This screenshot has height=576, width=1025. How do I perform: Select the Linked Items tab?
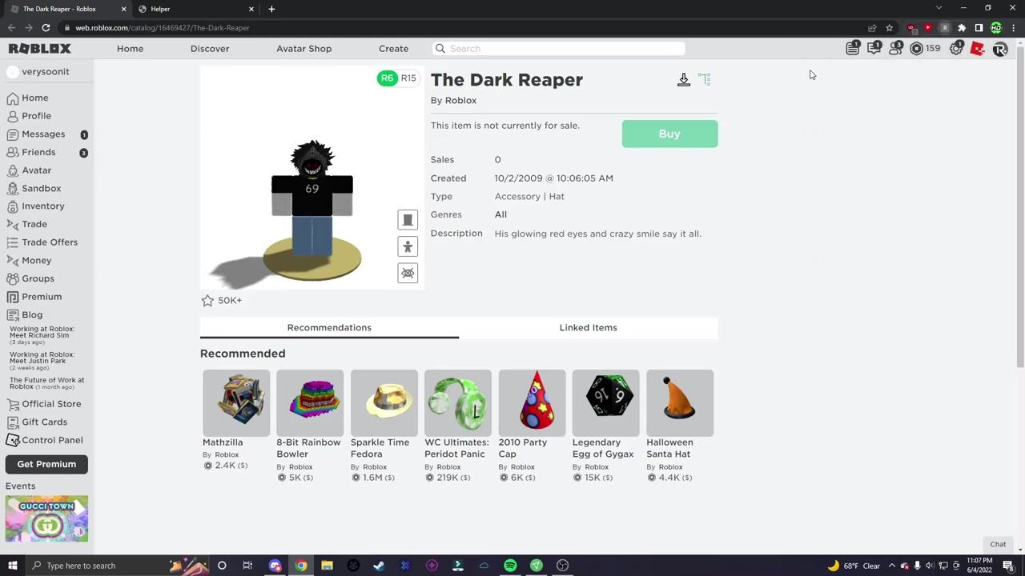click(x=588, y=328)
